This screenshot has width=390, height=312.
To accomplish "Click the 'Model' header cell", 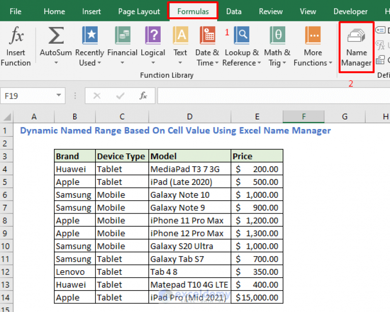I will click(190, 156).
